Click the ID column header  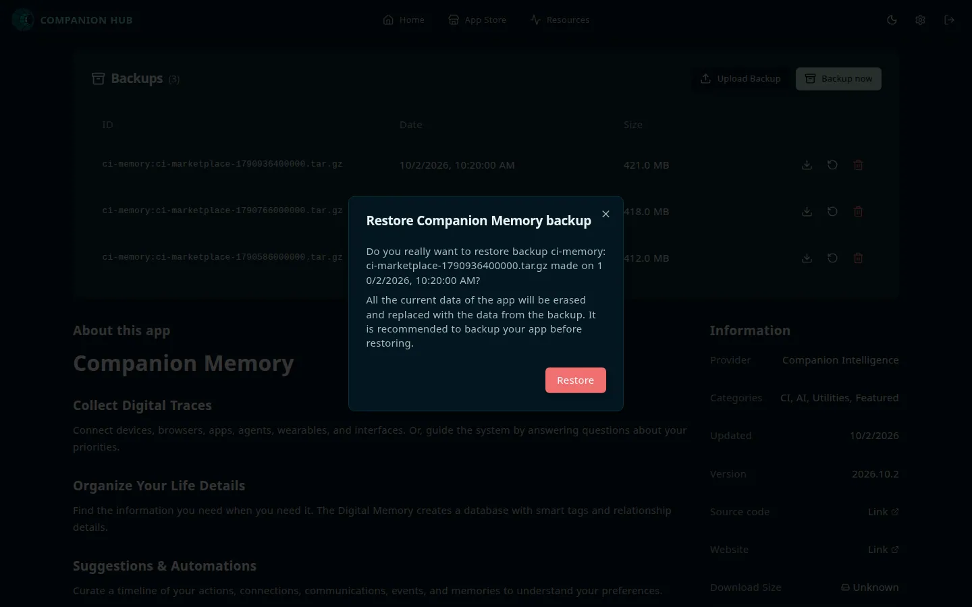click(x=107, y=125)
